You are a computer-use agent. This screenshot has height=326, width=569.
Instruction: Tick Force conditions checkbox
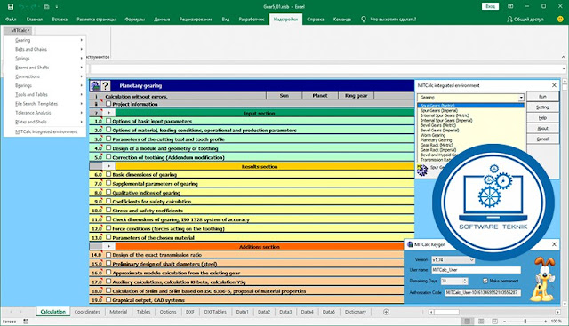[x=108, y=228]
